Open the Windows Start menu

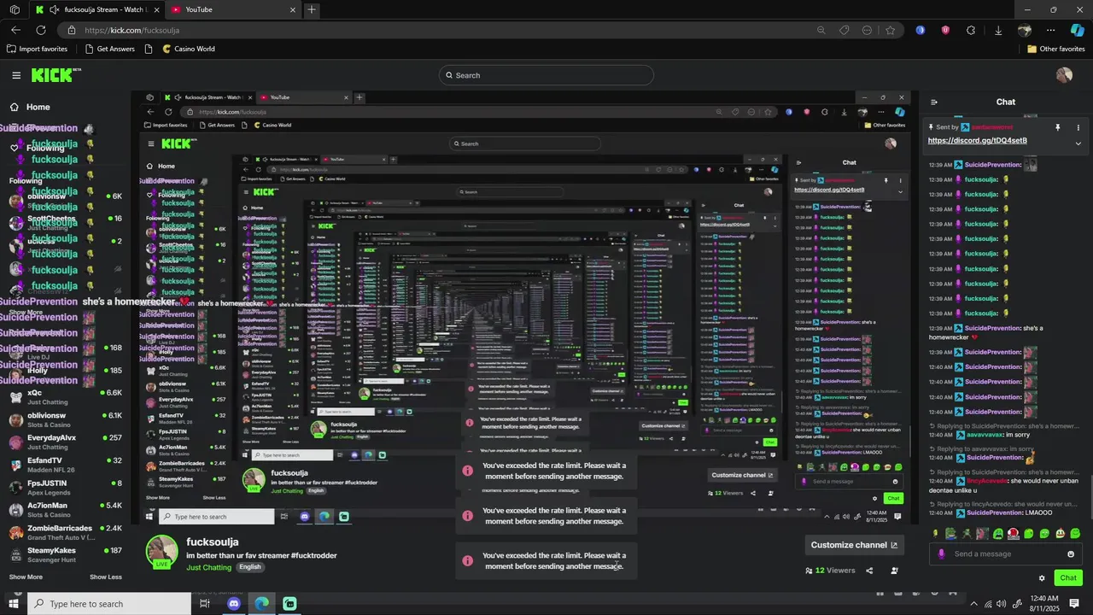coord(13,604)
